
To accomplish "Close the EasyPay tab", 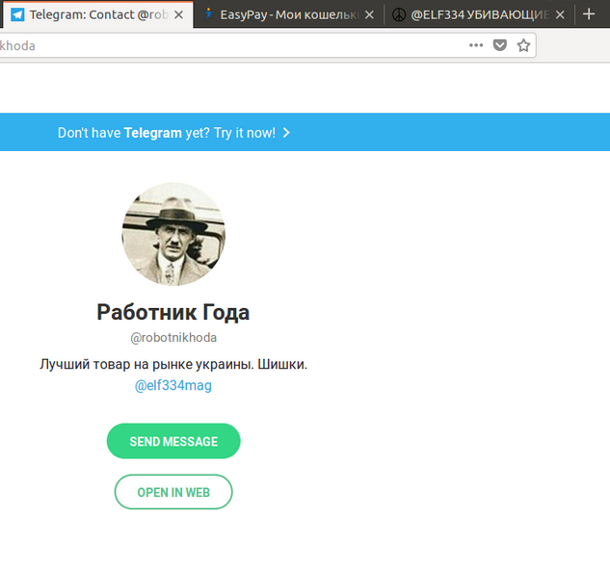I will pos(369,15).
